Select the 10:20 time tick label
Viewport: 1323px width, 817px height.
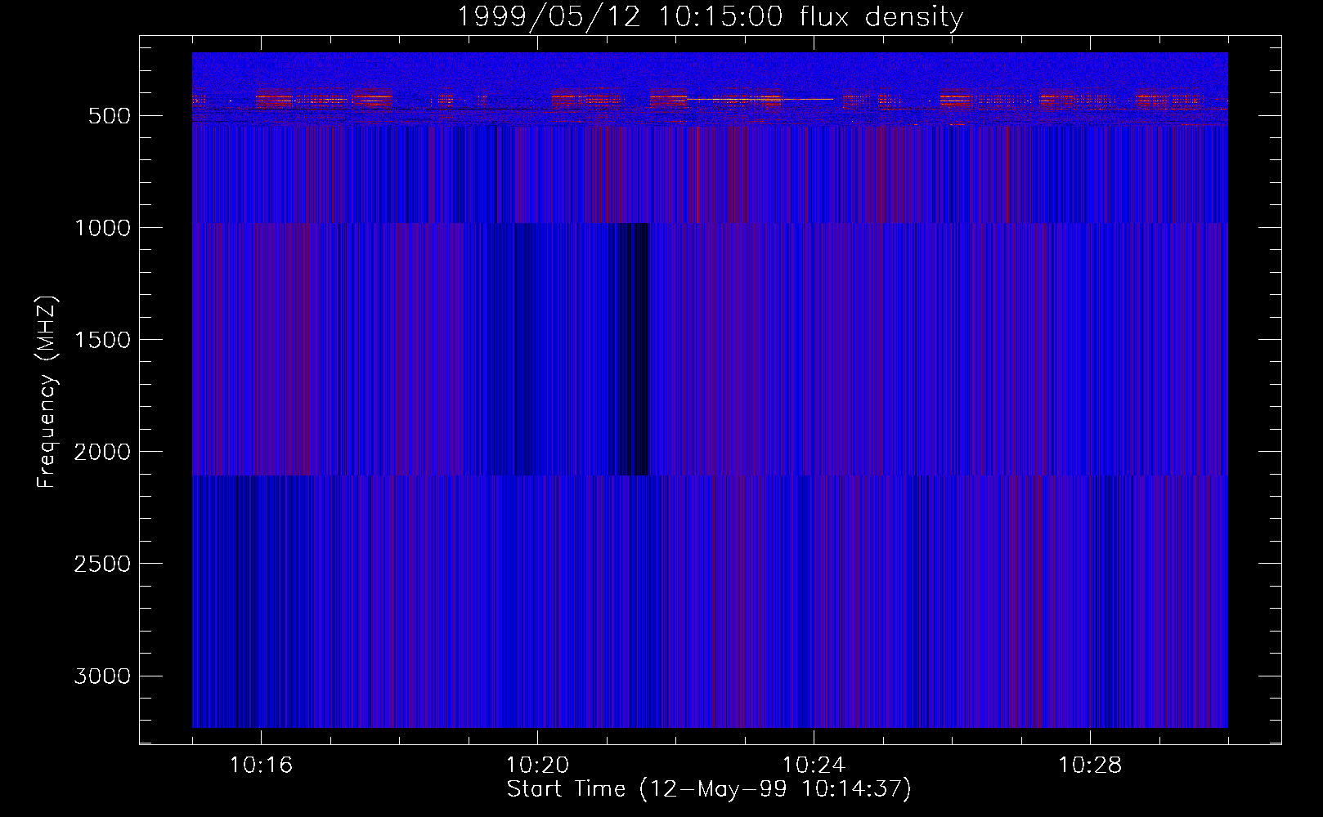point(537,766)
